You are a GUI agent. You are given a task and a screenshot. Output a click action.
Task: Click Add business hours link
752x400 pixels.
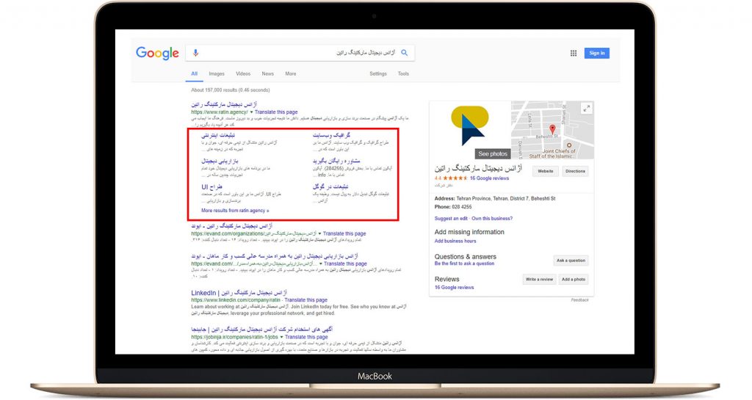click(455, 241)
